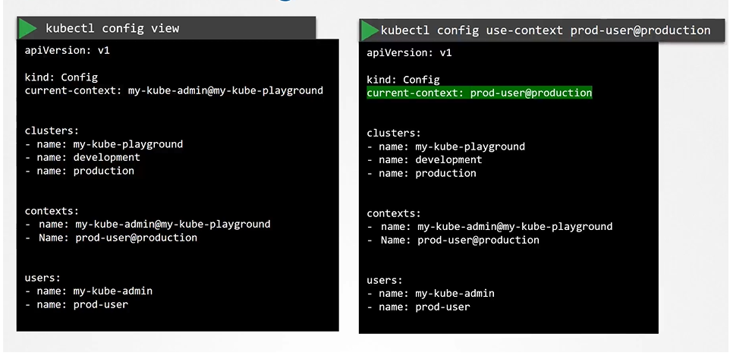Click the current-context my-kube-admin@my-kube-playground line
Screen dimensions: 733x359
174,91
